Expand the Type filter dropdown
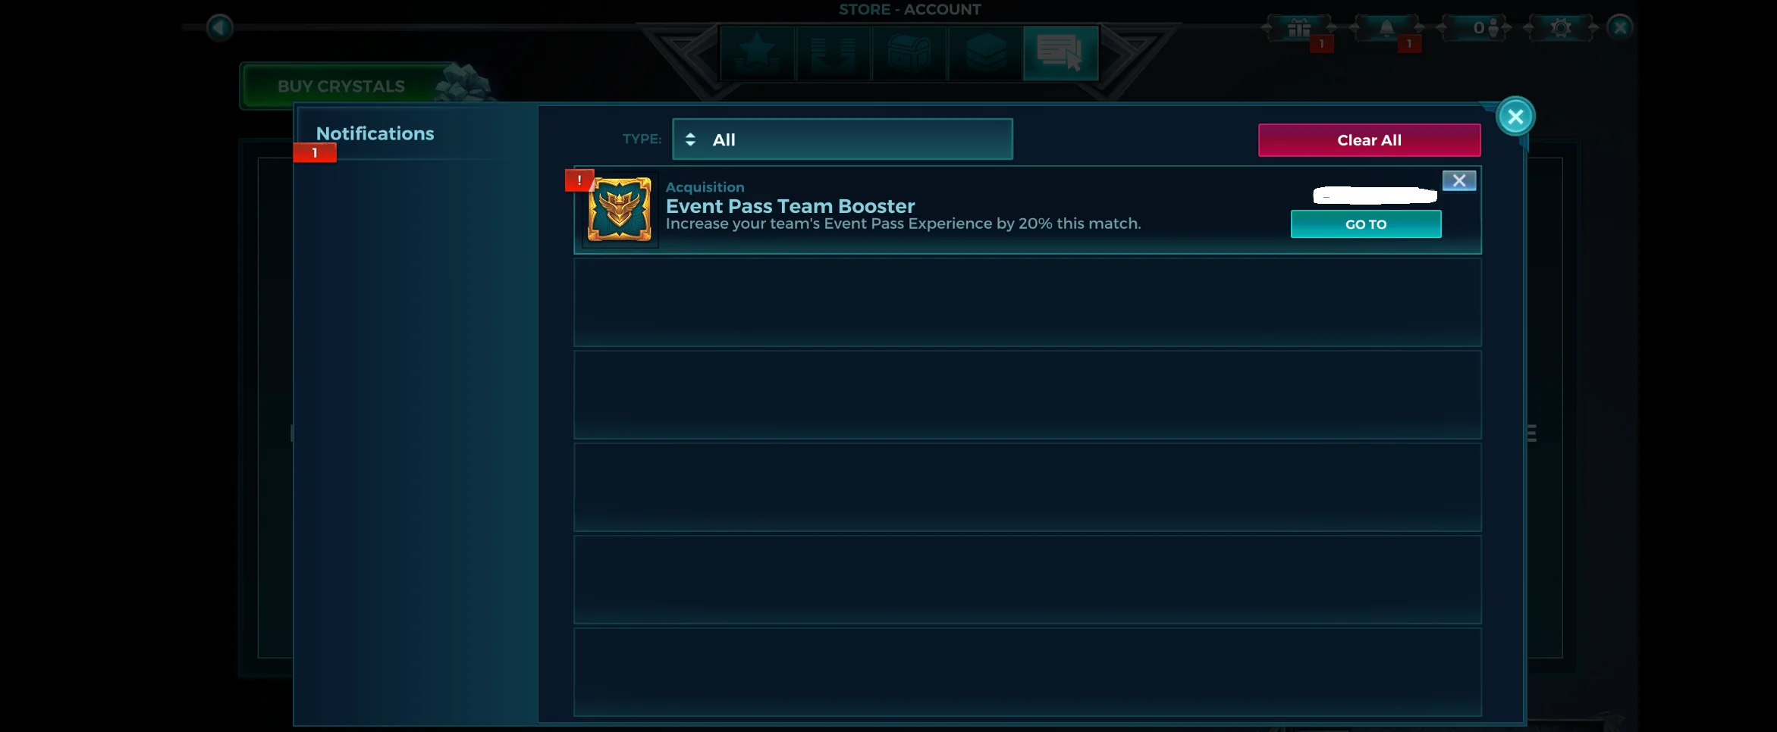Viewport: 1777px width, 732px height. tap(842, 139)
